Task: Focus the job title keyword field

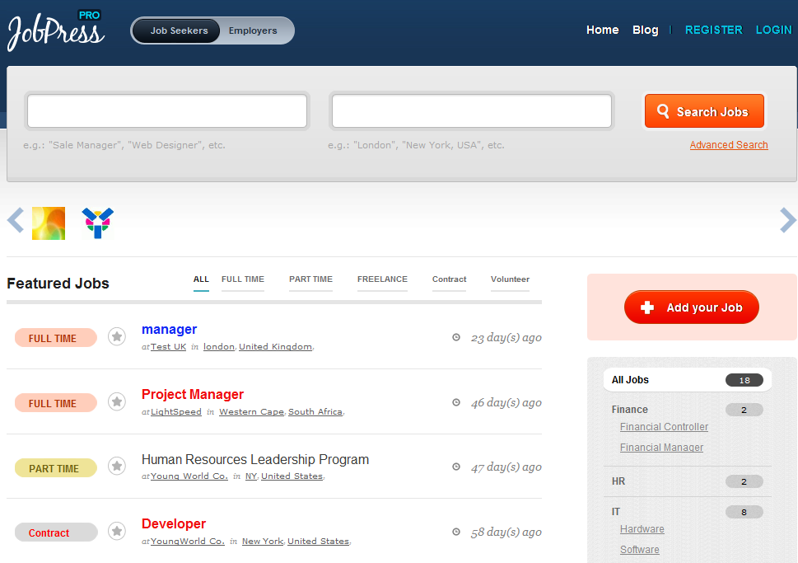Action: 167,111
